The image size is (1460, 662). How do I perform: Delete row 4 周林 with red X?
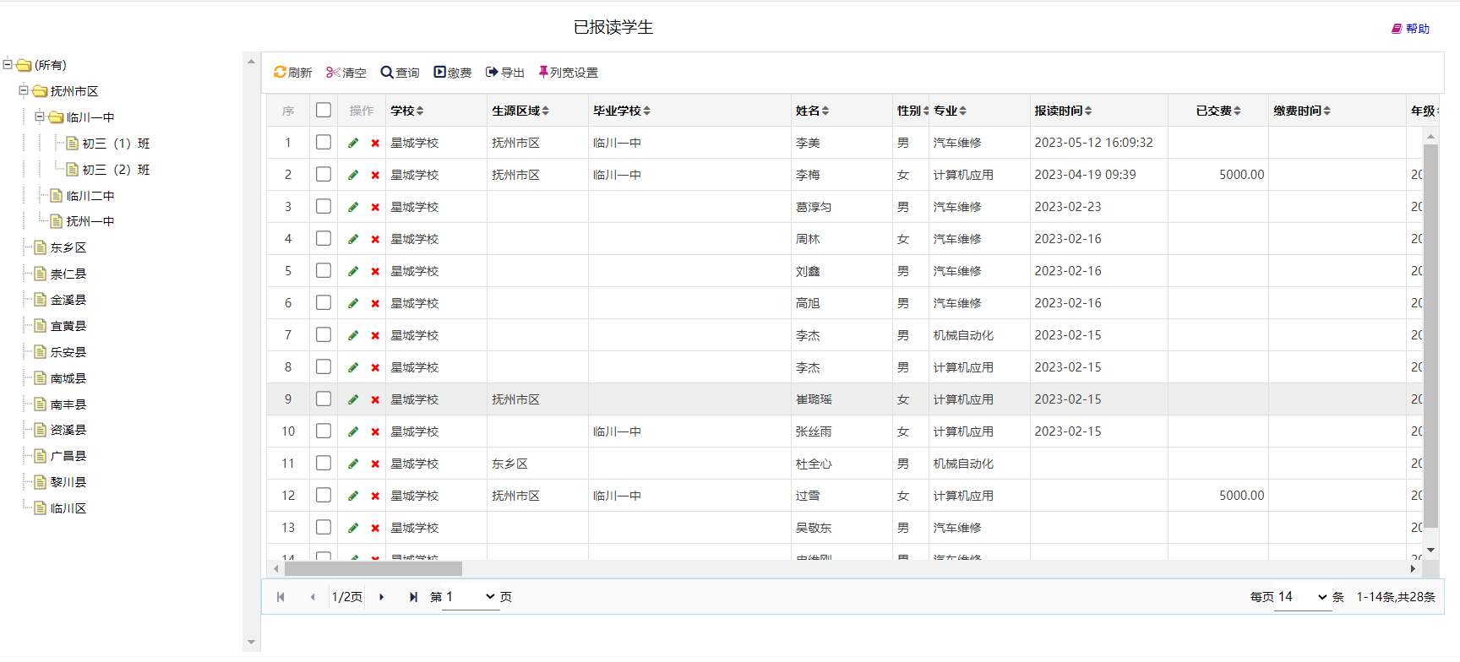[375, 240]
